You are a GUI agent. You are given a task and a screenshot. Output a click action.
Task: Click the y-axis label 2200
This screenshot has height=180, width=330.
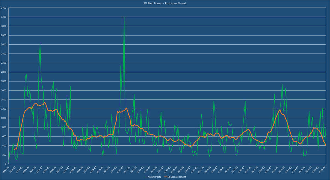point(4,63)
